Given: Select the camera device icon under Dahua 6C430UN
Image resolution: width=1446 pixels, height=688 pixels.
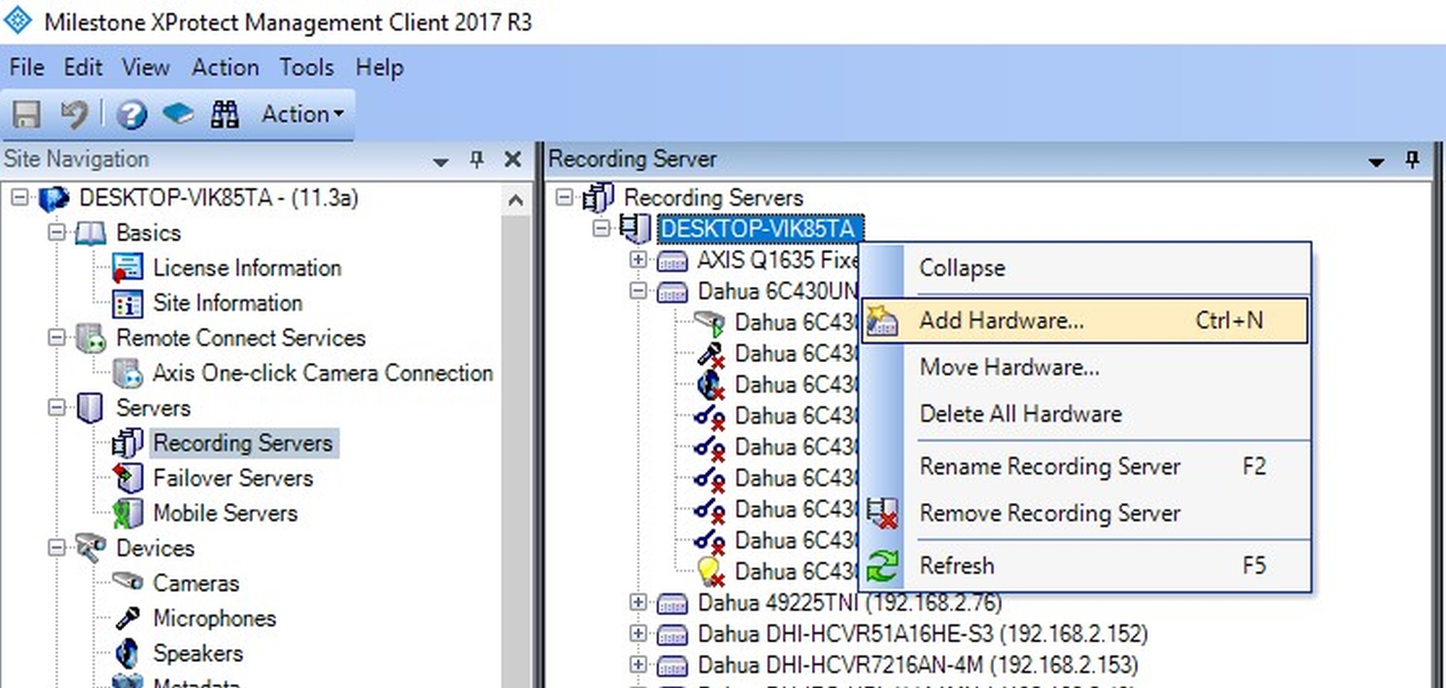Looking at the screenshot, I should pyautogui.click(x=709, y=323).
